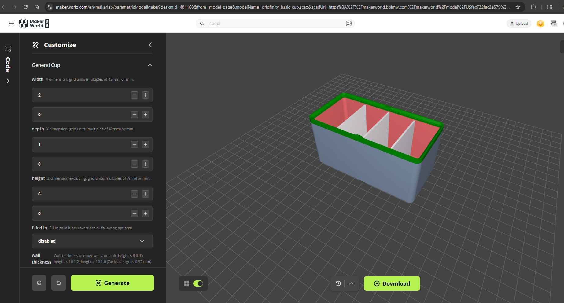Open the messages chat icon

pos(553,24)
